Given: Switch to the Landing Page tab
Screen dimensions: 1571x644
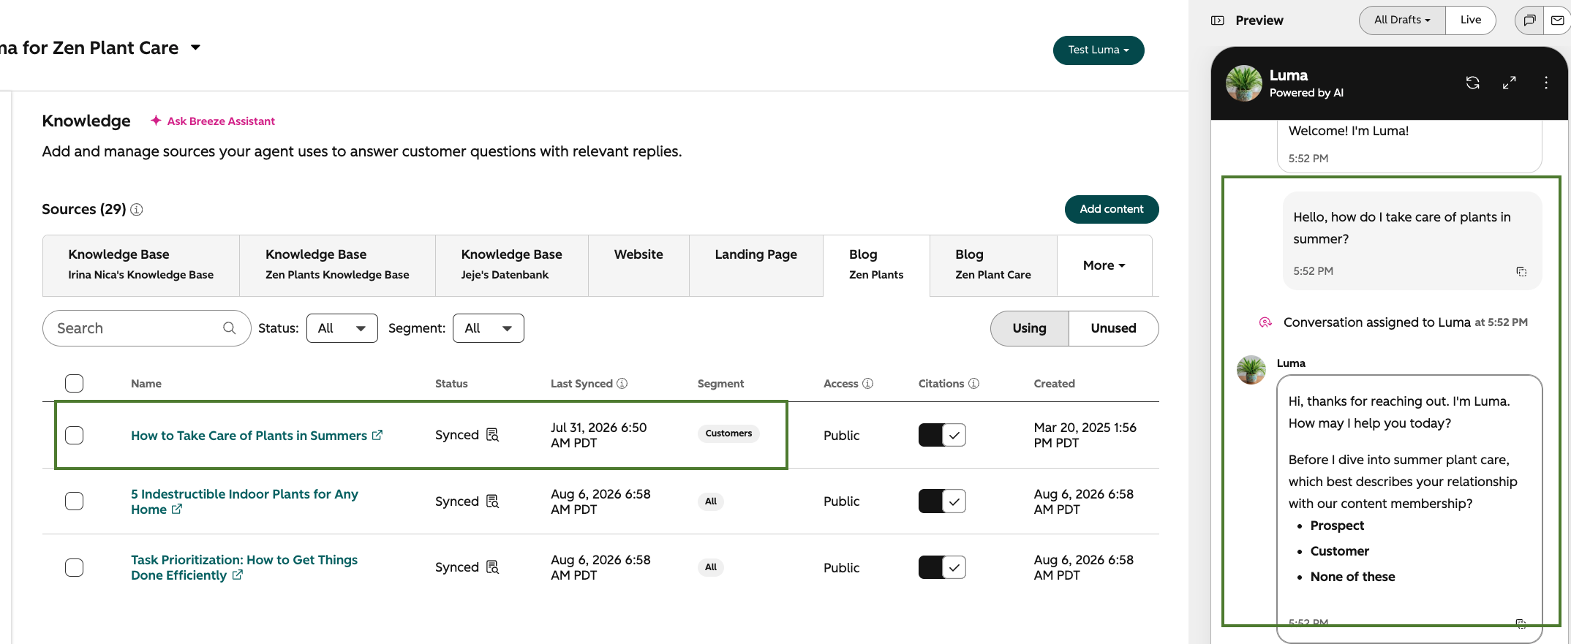Looking at the screenshot, I should tap(756, 265).
